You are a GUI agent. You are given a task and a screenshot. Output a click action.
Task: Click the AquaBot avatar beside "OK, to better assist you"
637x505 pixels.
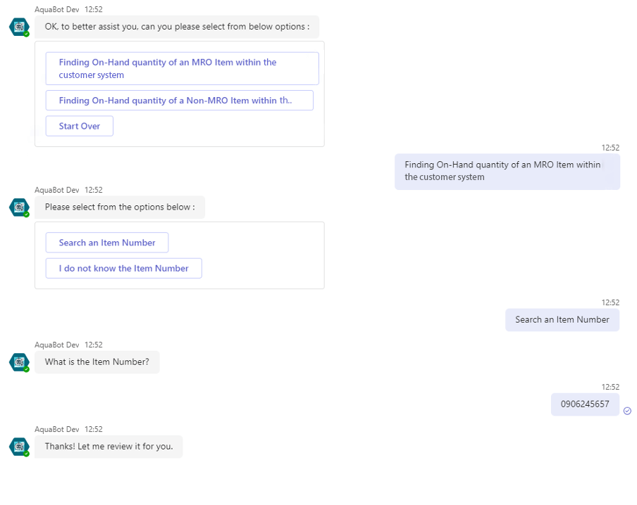[x=18, y=27]
